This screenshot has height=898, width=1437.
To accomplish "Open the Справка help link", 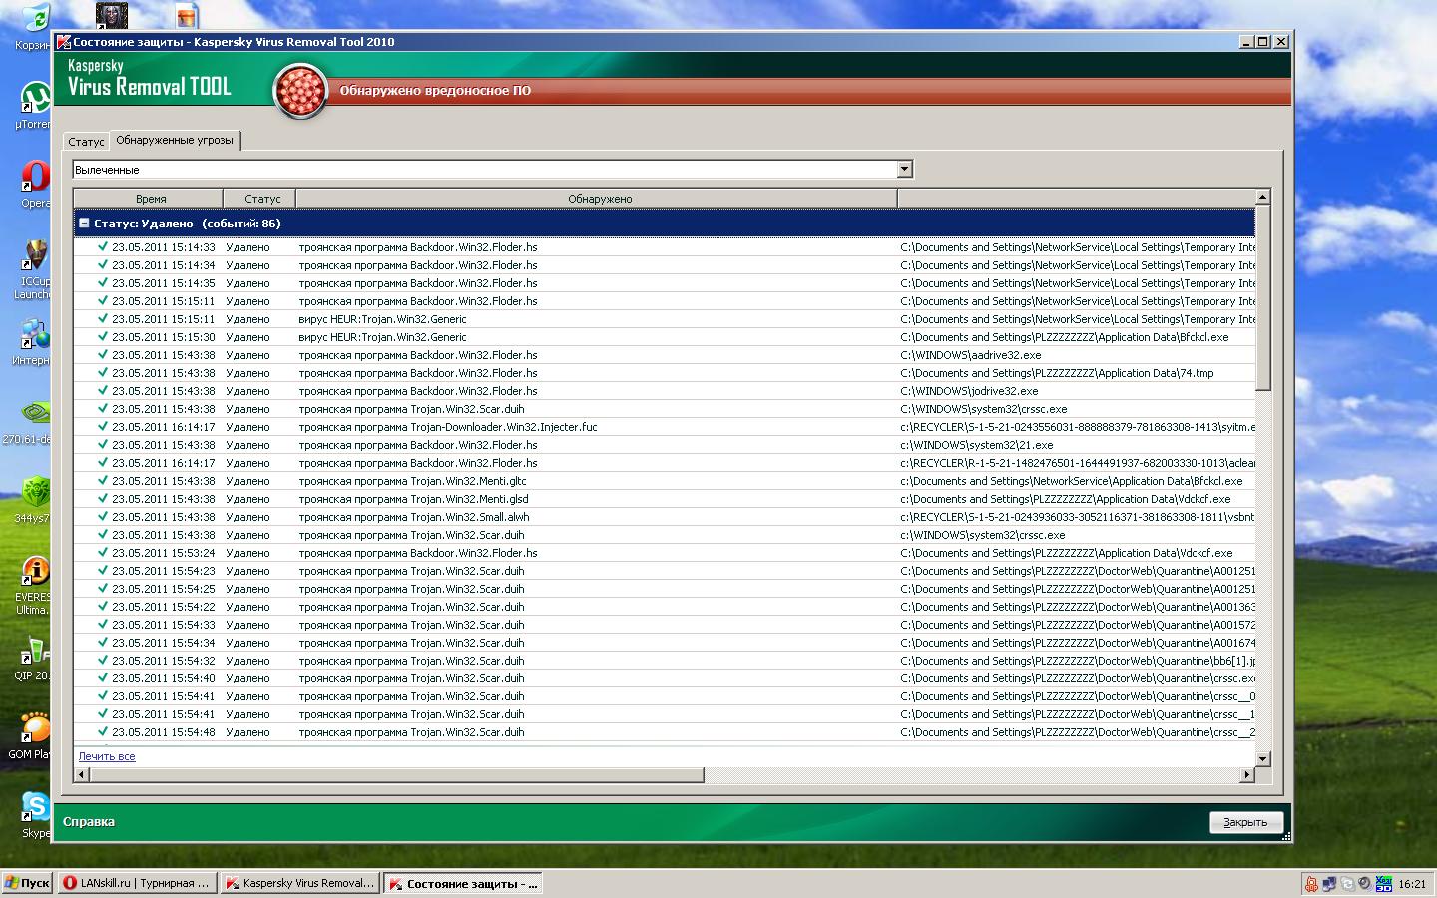I will click(x=89, y=822).
